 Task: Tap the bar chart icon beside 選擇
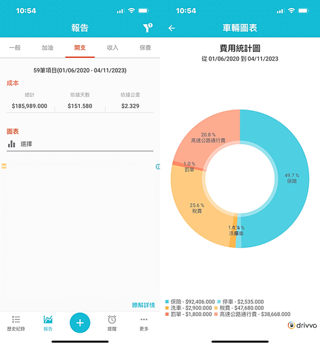click(12, 144)
